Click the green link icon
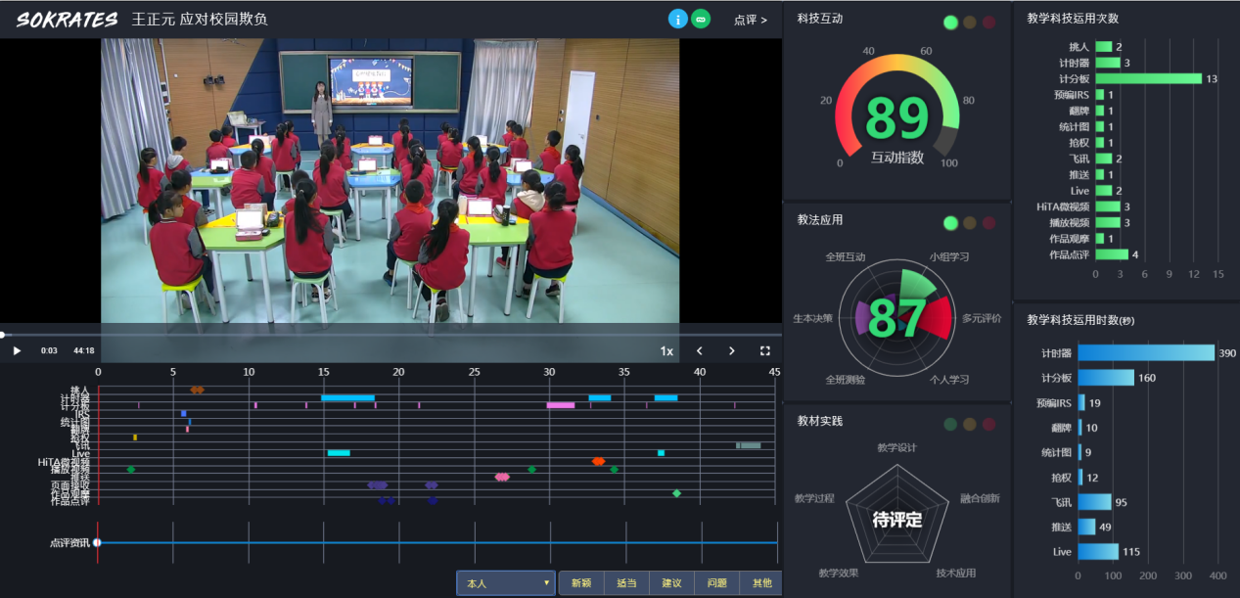 pos(701,19)
